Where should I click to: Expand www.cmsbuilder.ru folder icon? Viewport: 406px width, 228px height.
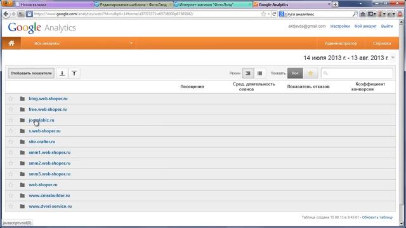22,196
